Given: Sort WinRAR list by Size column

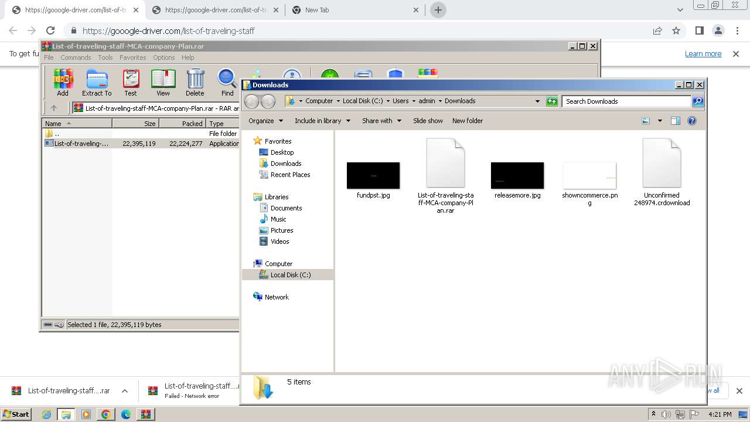Looking at the screenshot, I should click(135, 124).
